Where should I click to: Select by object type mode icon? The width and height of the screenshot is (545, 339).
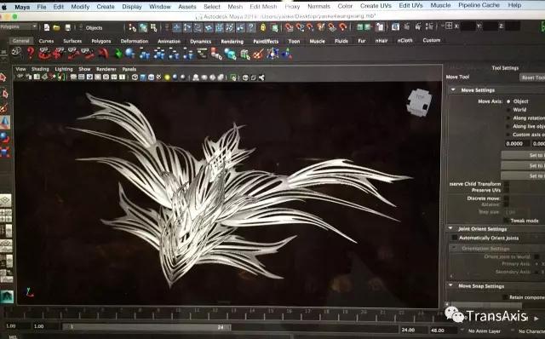tap(143, 27)
